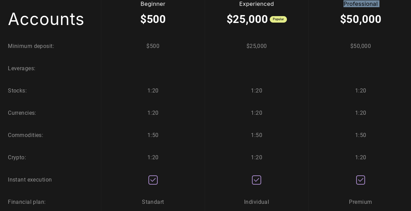411x211 pixels.
Task: Click the $500 Beginner price
Action: 153,19
